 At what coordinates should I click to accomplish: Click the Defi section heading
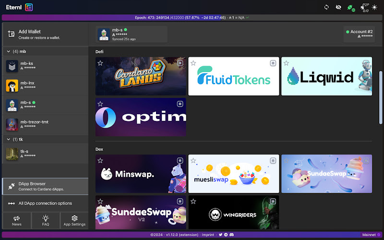[x=99, y=52]
